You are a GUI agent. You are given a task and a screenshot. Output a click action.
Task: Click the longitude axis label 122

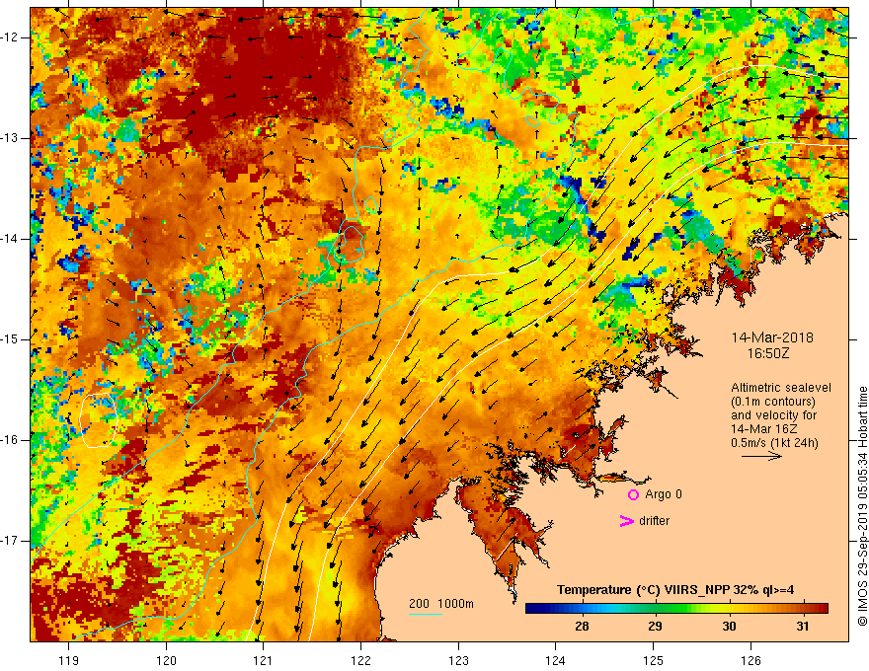360,660
